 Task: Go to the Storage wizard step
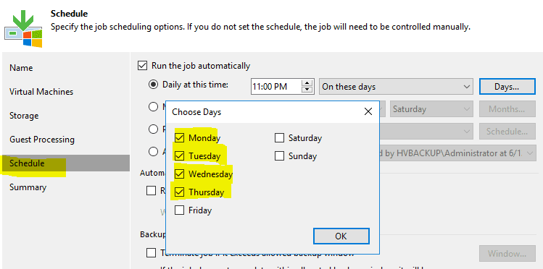pos(24,116)
